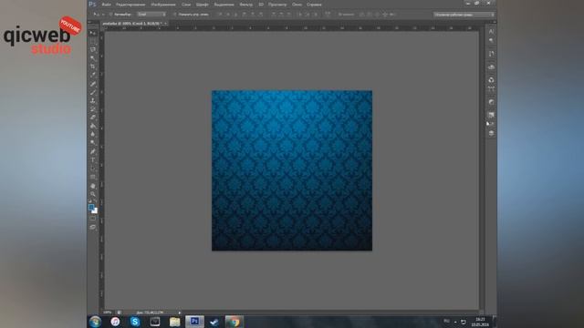Open the Layers panel icon in right dock

[491, 133]
